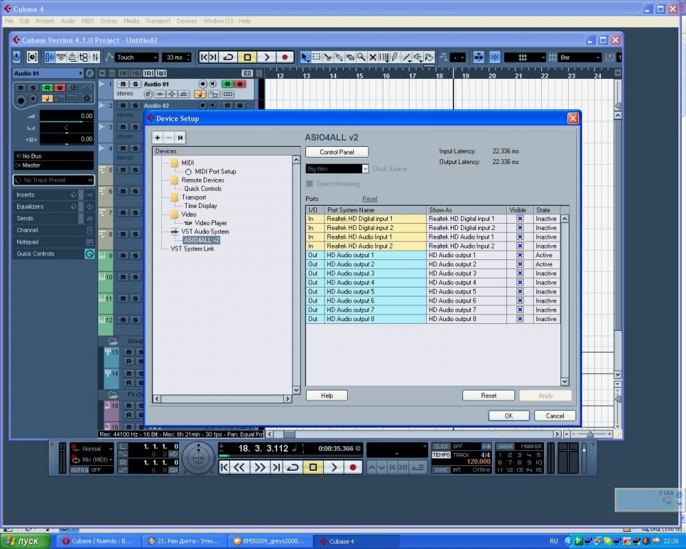Click the Stop button in the project toolbar
The image size is (686, 549).
(248, 57)
